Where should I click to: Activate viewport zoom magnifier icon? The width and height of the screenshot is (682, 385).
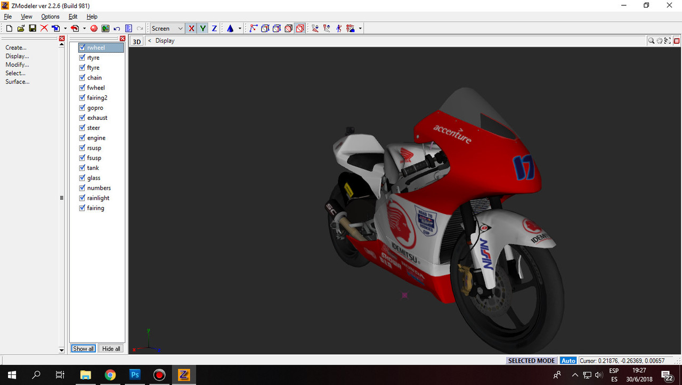click(x=651, y=40)
